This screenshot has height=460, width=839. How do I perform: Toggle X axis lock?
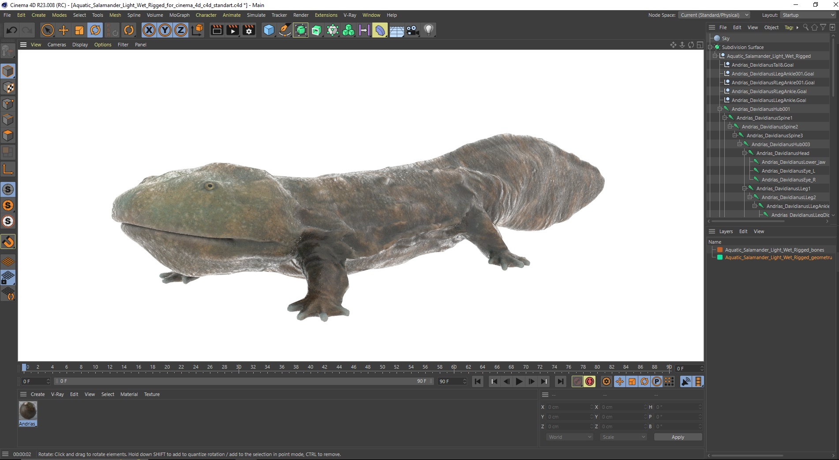pos(149,30)
